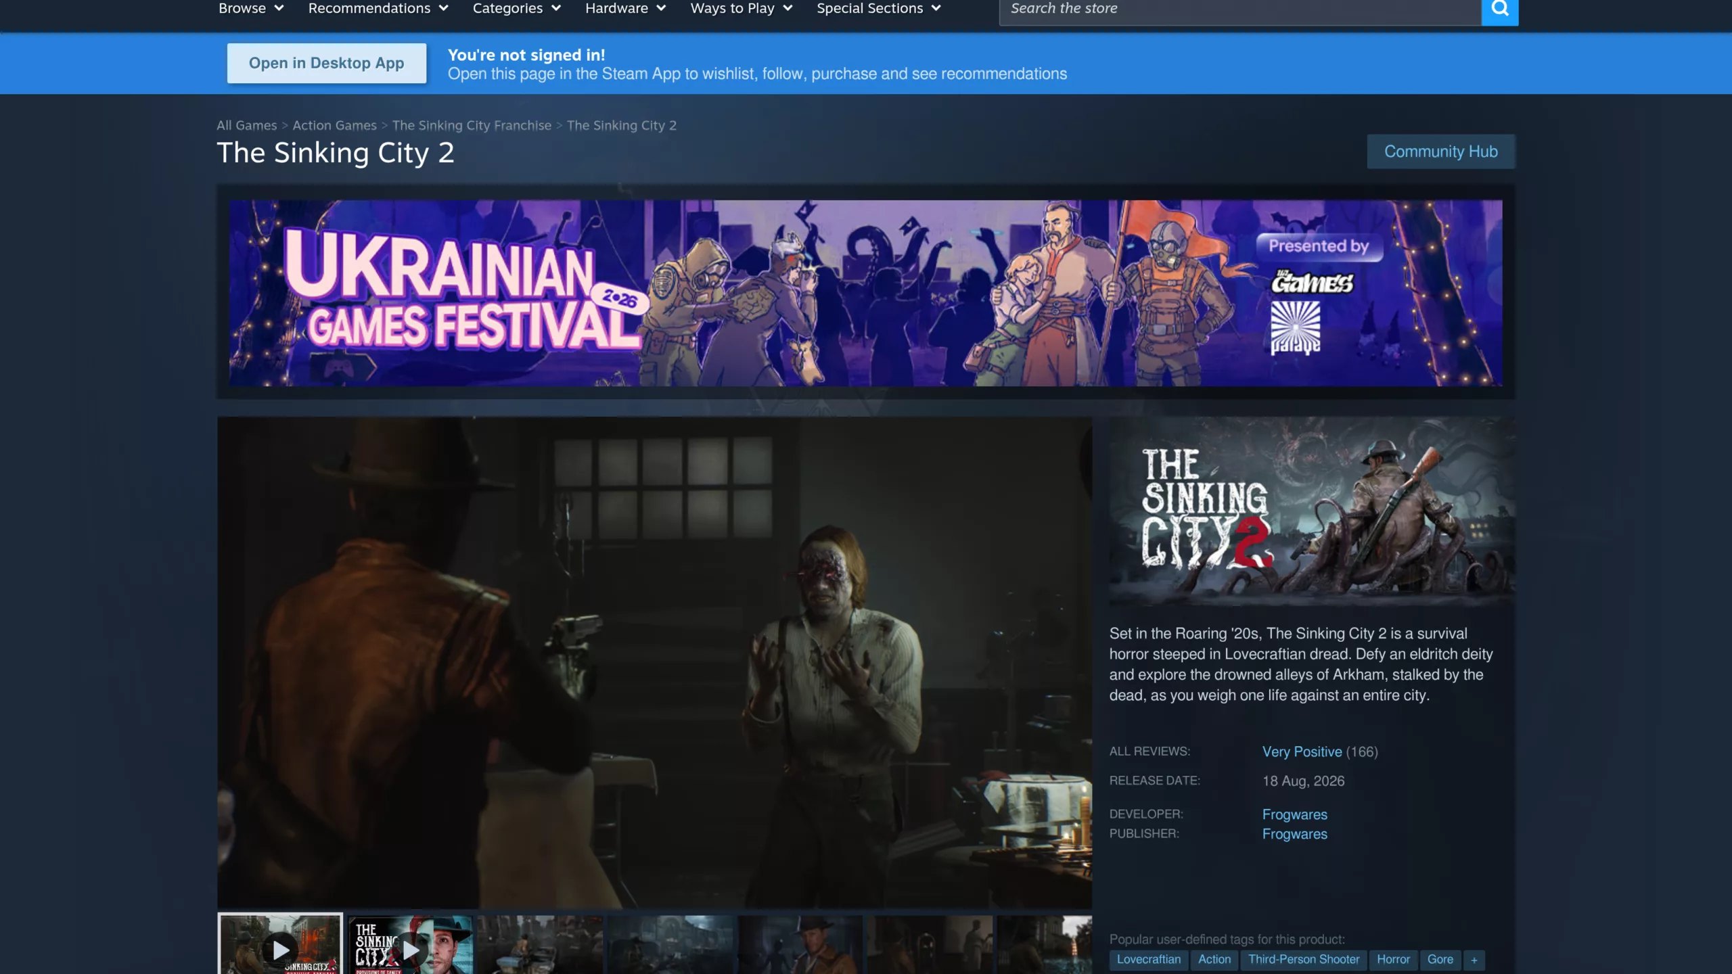Select the Action tag
Viewport: 1732px width, 974px height.
click(x=1214, y=960)
